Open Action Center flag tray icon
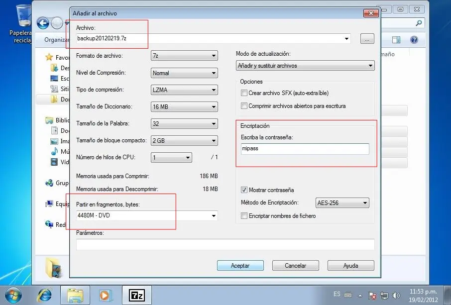The image size is (451, 305). (372, 295)
